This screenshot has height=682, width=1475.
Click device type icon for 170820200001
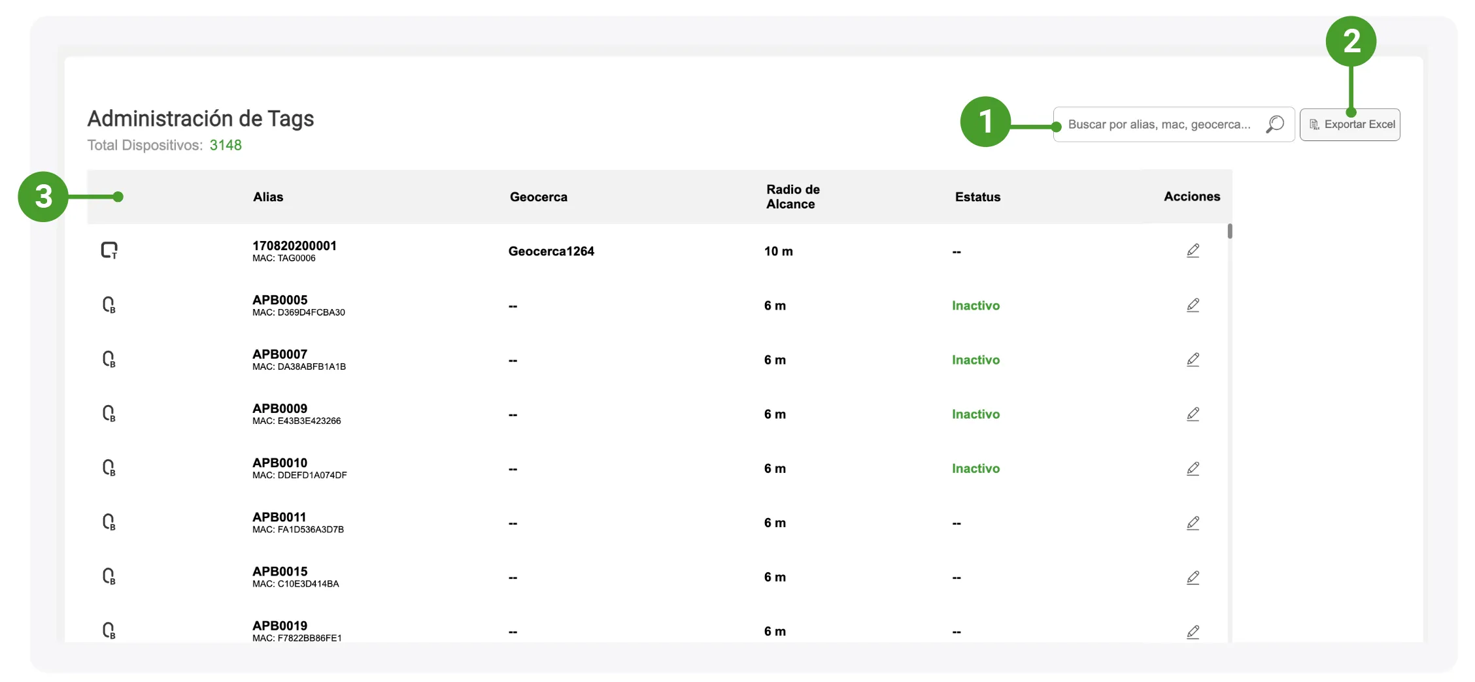109,250
